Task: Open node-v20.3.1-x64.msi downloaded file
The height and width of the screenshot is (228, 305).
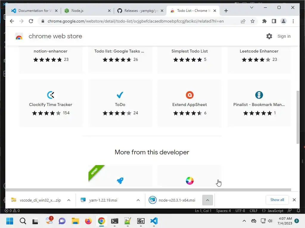Action: coord(177,200)
